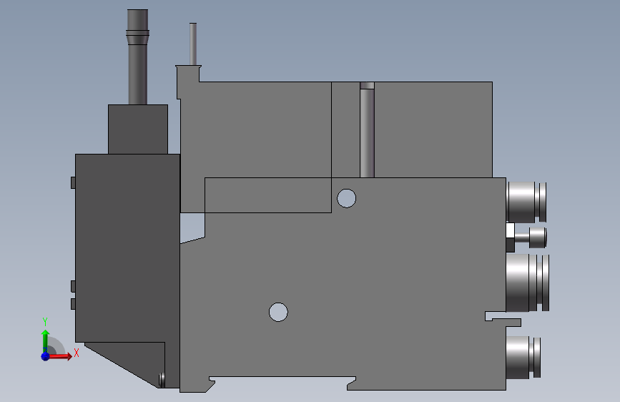Select the thin gray pin above the bracket

[193, 44]
